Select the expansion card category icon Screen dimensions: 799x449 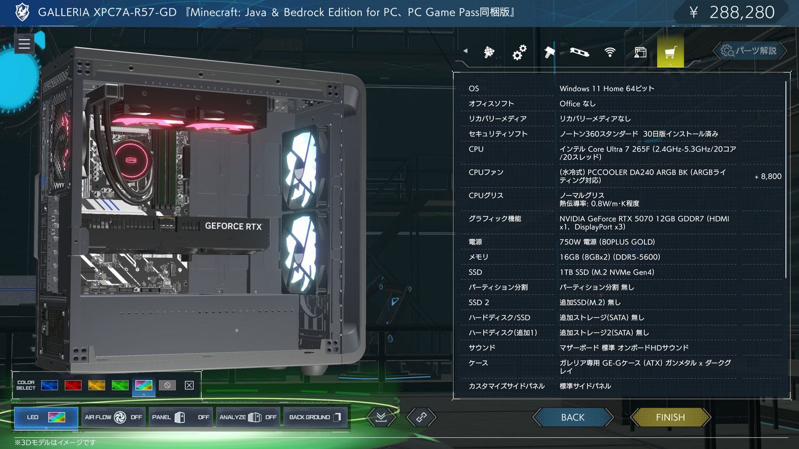click(x=580, y=52)
